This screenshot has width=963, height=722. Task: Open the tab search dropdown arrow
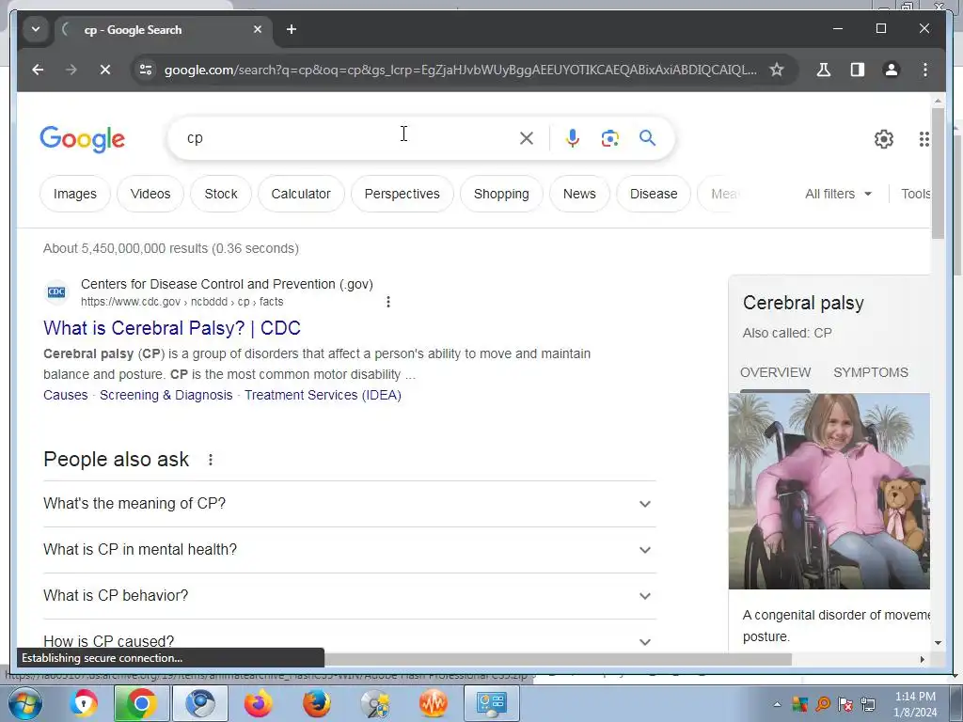pos(36,29)
